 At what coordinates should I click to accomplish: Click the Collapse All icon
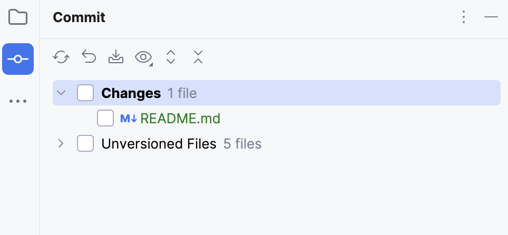tap(198, 57)
